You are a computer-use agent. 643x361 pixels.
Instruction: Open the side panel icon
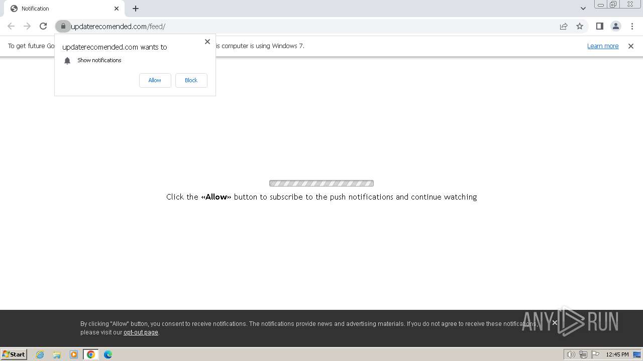click(x=599, y=26)
